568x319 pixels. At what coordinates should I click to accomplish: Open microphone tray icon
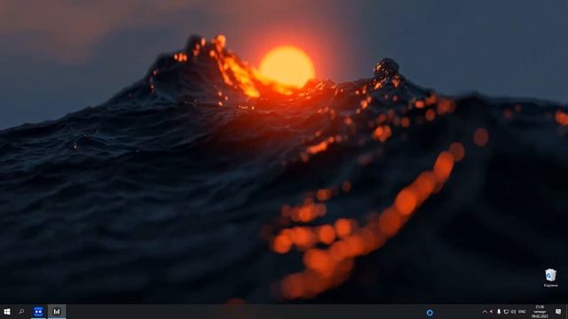click(x=499, y=311)
